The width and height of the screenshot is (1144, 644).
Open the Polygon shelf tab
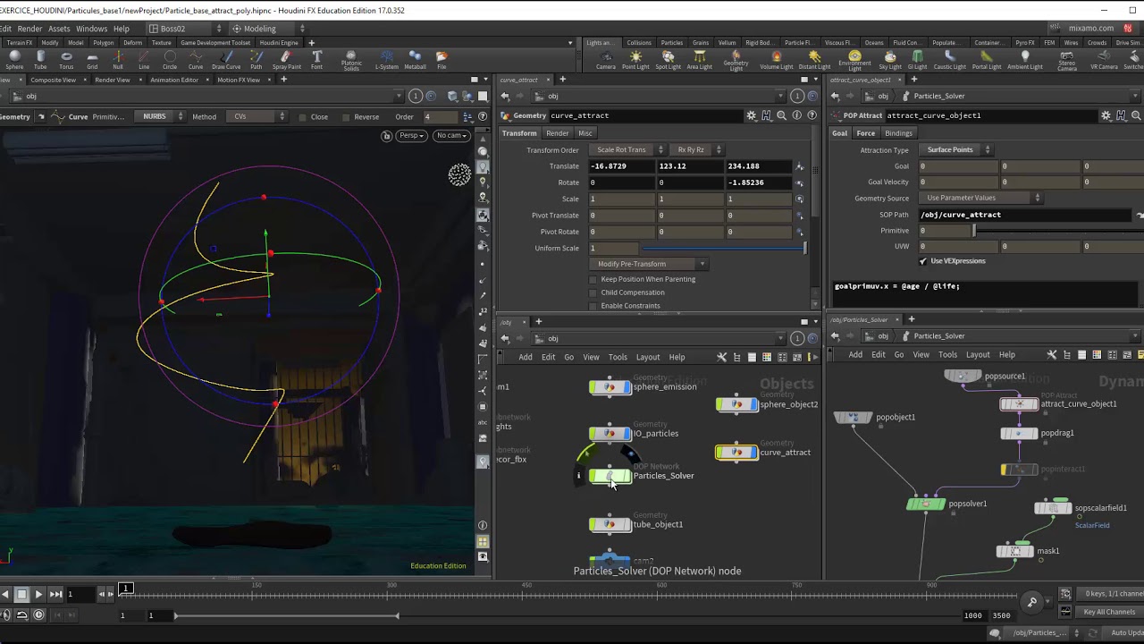point(103,42)
